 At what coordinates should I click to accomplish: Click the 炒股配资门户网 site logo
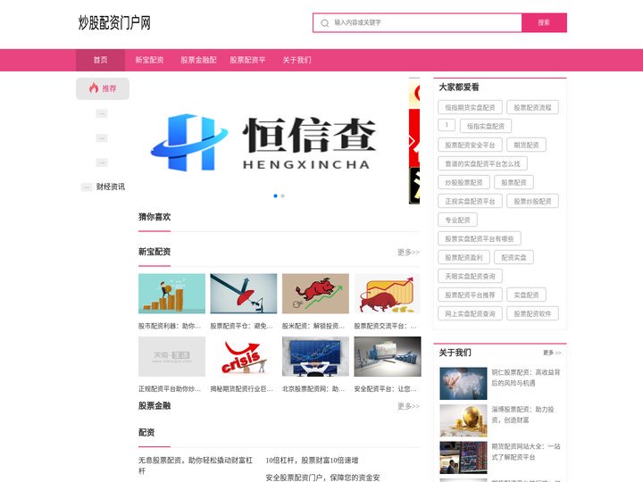click(x=114, y=22)
